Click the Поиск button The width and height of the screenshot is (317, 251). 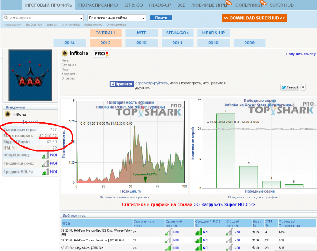point(161,18)
